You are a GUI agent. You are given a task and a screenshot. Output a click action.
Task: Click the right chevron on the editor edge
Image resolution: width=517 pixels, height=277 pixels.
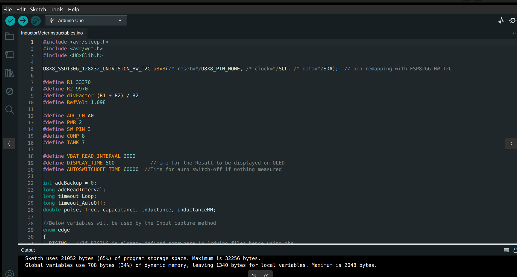coord(511,144)
